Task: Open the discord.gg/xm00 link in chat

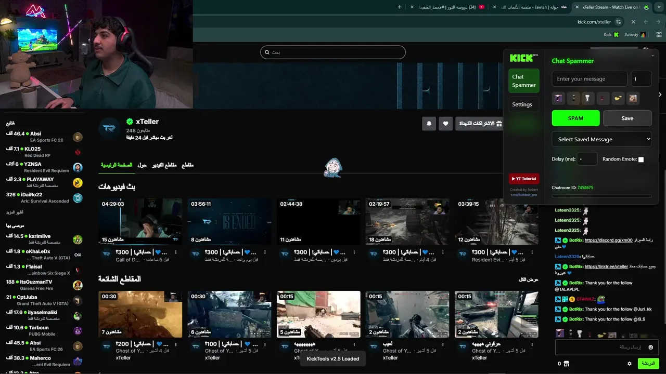Action: pos(608,241)
